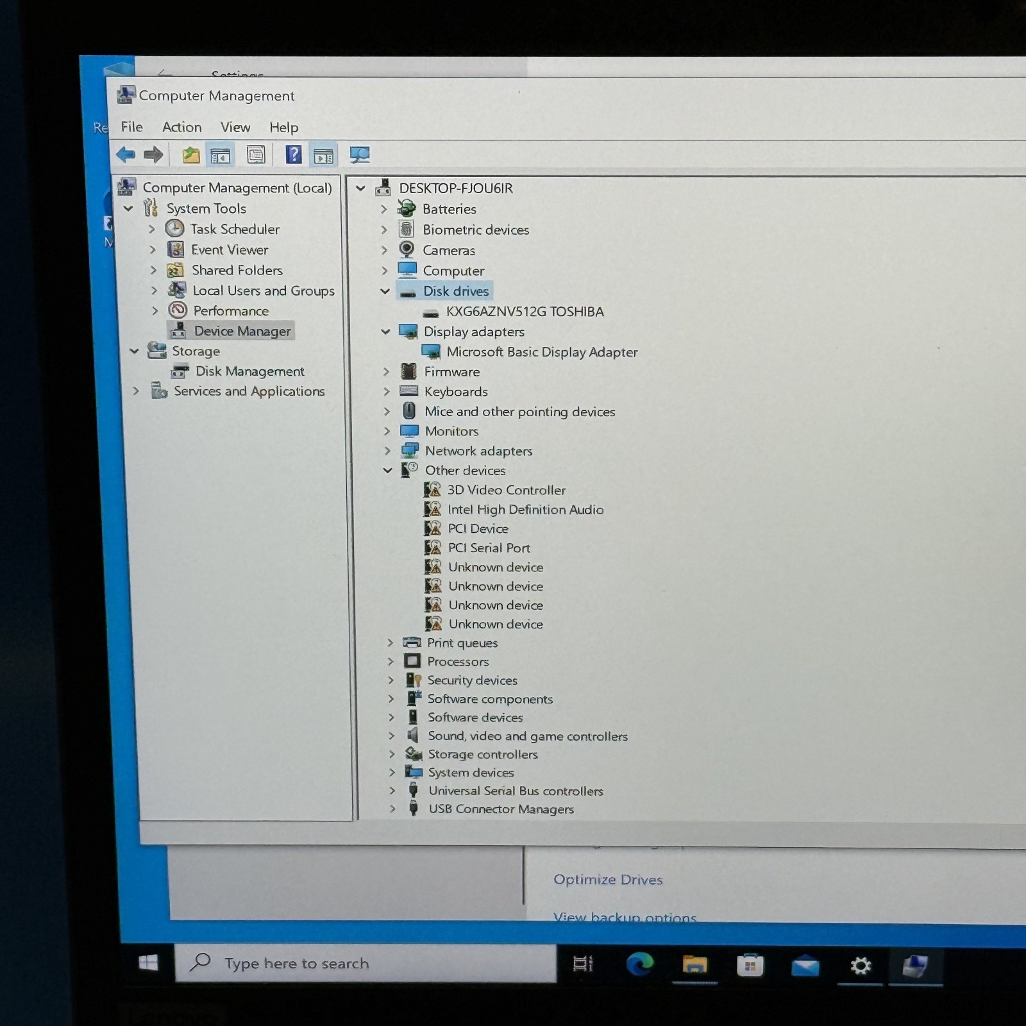This screenshot has width=1026, height=1026.
Task: Select Device Manager in the left tree
Action: 242,331
